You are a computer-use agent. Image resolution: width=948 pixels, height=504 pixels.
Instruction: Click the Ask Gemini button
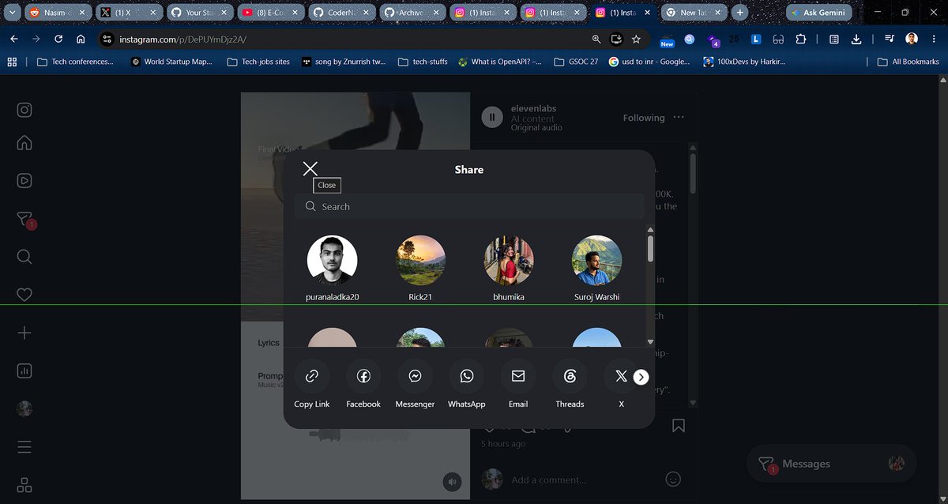point(820,13)
